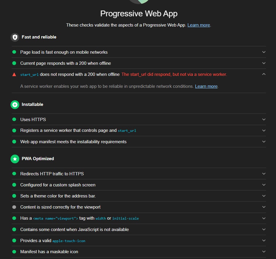Viewport: 276px width, 259px height.
Task: Click red 'The start_url did respond' error message
Action: [x=174, y=74]
